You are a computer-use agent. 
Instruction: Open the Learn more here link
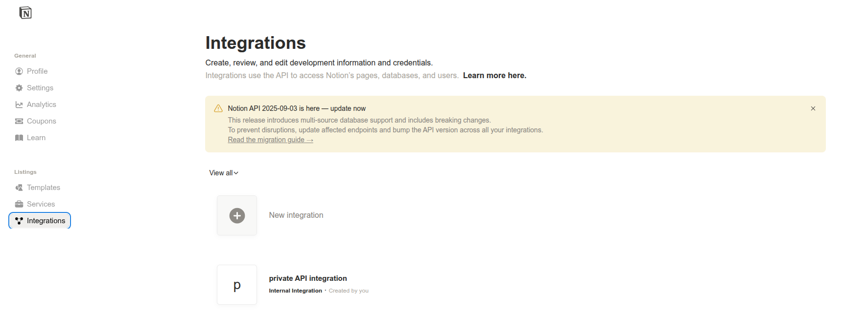pyautogui.click(x=494, y=76)
